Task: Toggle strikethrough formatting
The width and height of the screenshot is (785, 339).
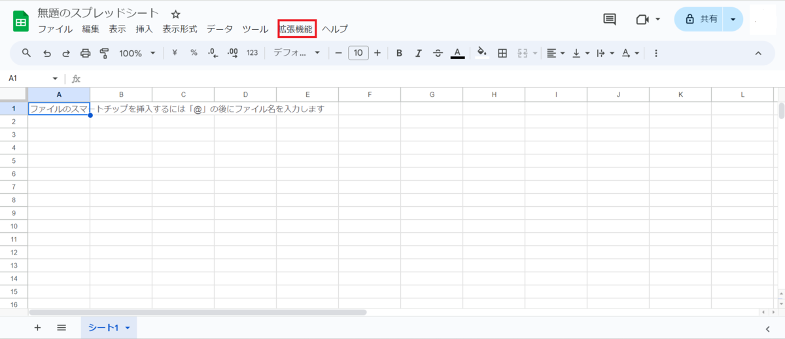Action: click(438, 53)
